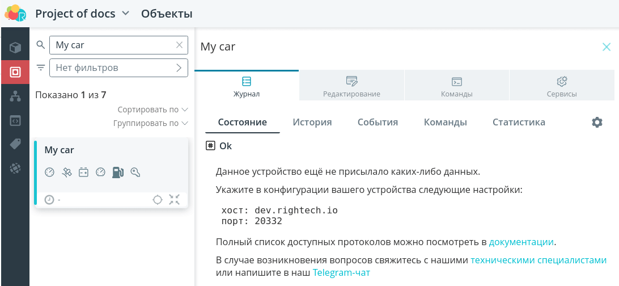
Task: Switch to the Редактирование tab
Action: click(352, 86)
